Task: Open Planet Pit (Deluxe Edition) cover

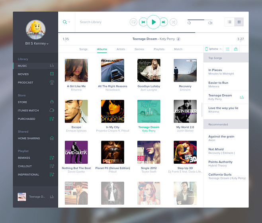Action: point(113,152)
